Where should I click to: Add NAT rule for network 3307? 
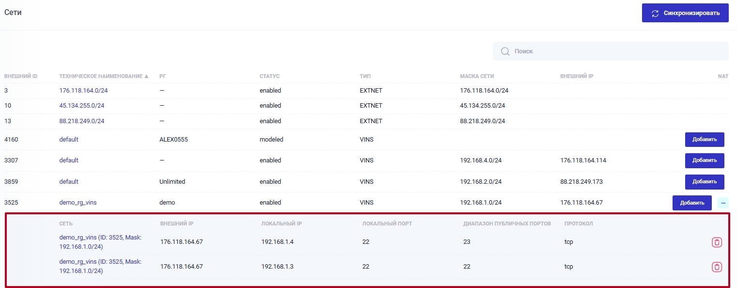click(704, 160)
